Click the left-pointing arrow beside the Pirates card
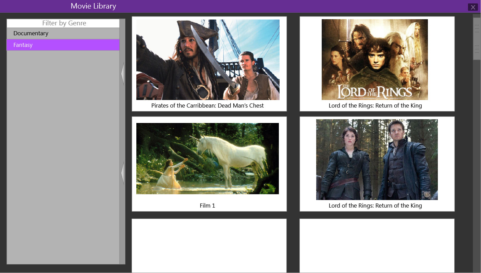The height and width of the screenshot is (273, 481). [x=122, y=73]
